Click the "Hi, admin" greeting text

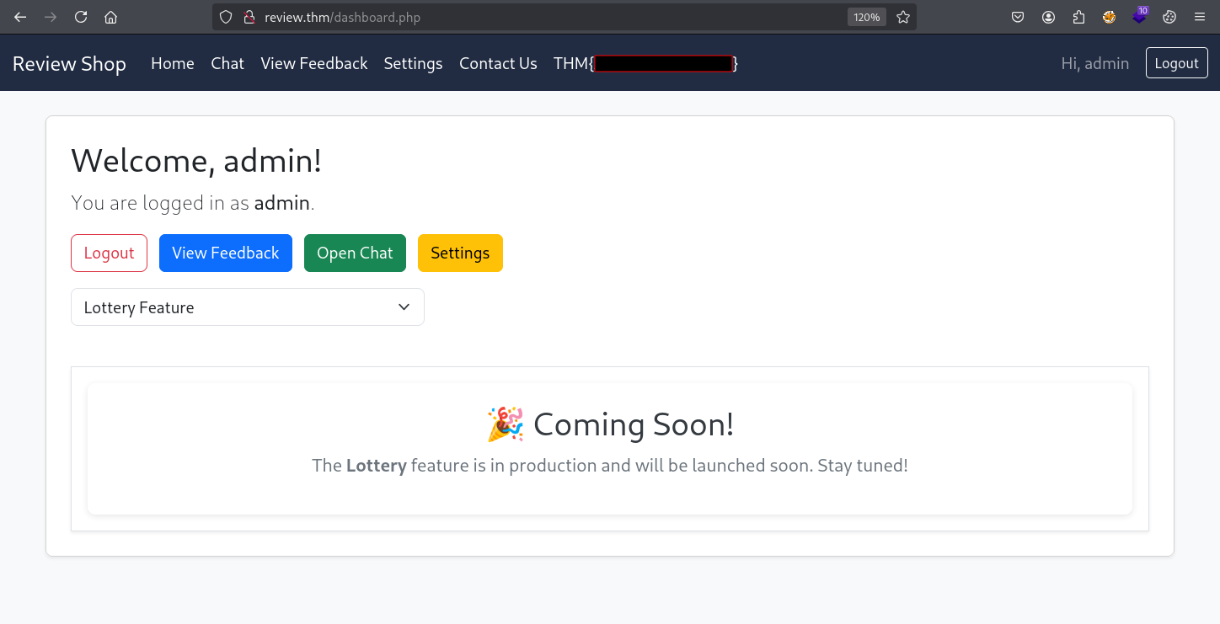tap(1095, 64)
